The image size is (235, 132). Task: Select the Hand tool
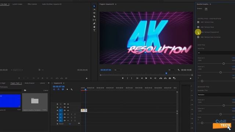coord(94,27)
